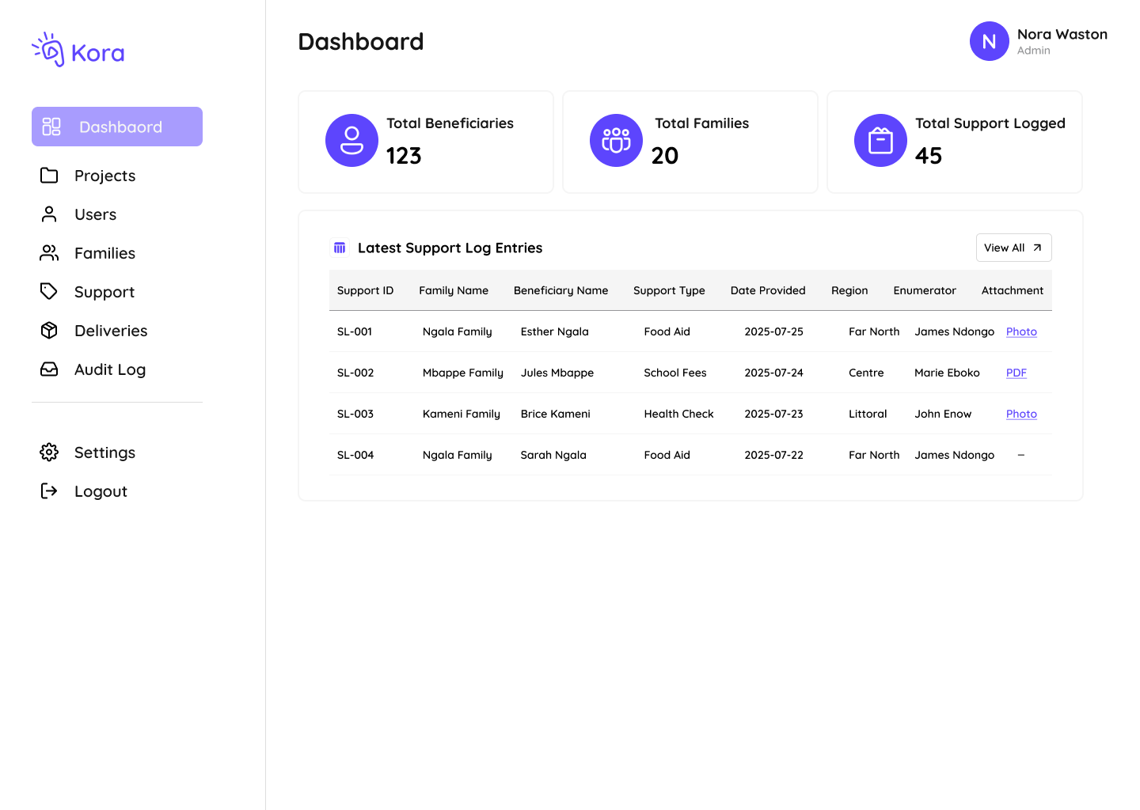Click the Users person icon
This screenshot has height=810, width=1140.
point(49,214)
